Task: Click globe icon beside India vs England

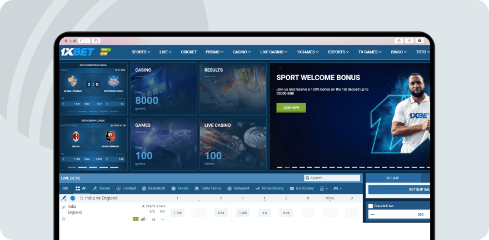Action: (x=73, y=198)
